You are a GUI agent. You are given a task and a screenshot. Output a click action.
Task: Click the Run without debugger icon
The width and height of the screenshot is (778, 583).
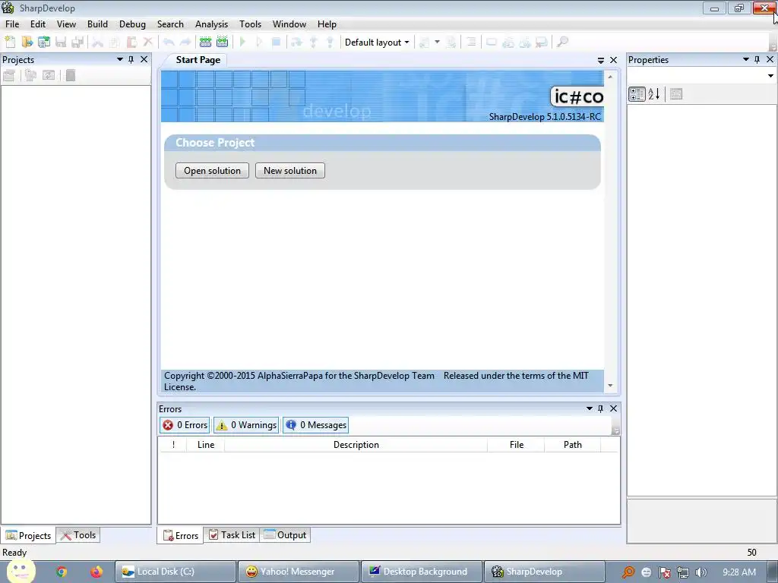pyautogui.click(x=259, y=43)
